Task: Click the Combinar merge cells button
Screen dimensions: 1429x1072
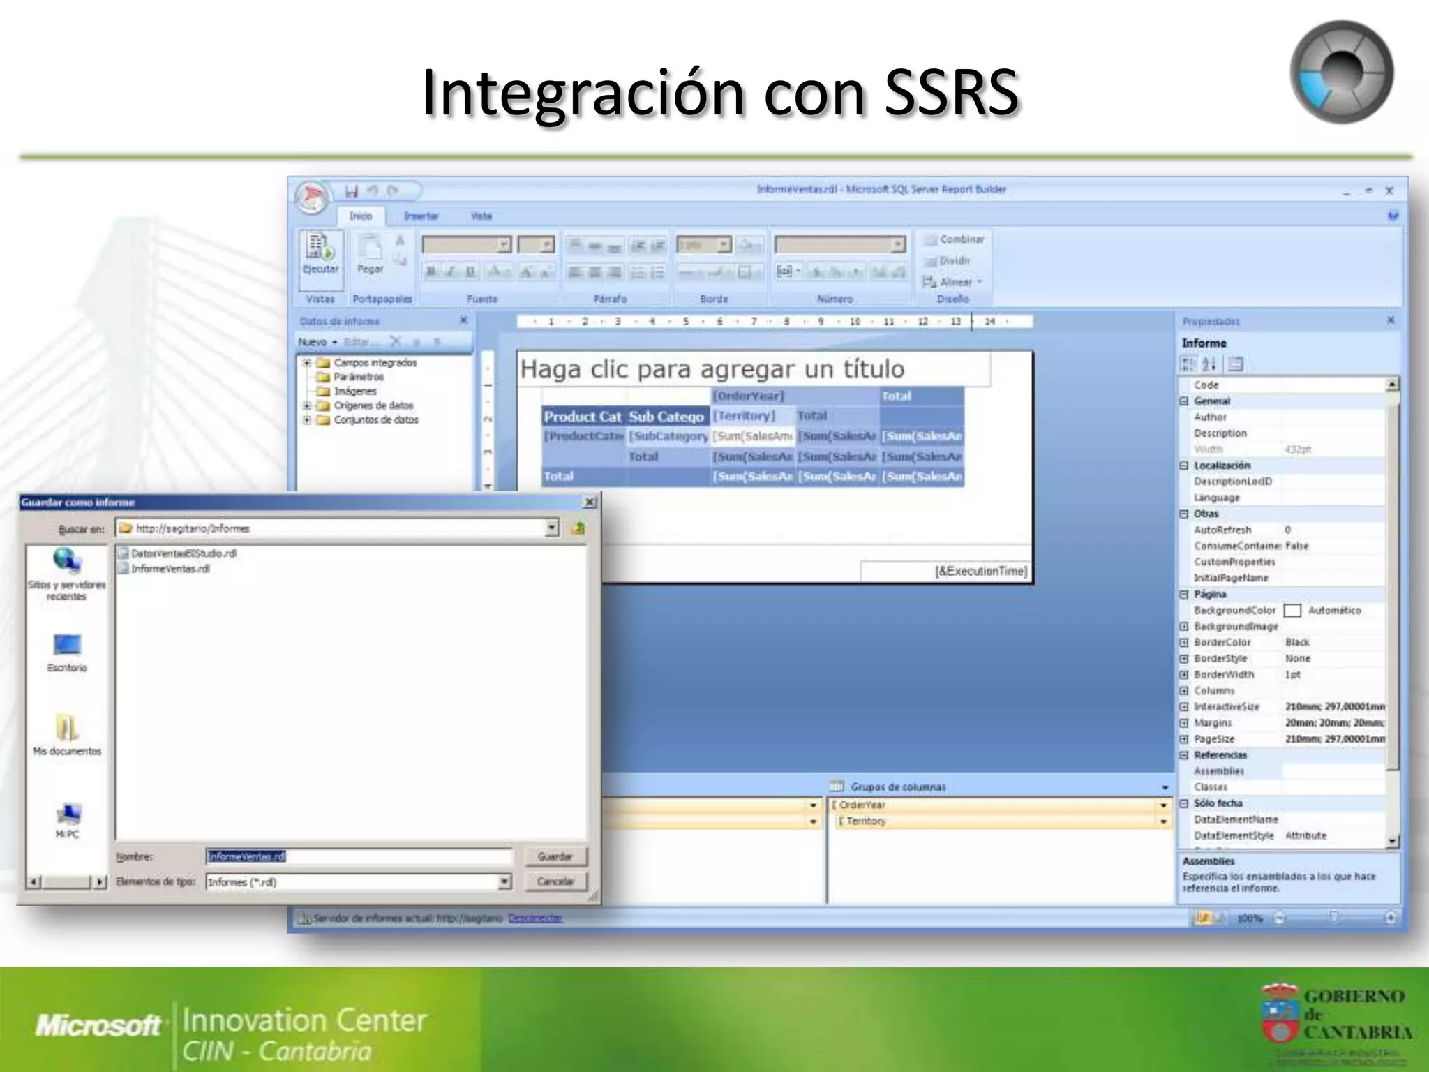Action: (x=954, y=239)
